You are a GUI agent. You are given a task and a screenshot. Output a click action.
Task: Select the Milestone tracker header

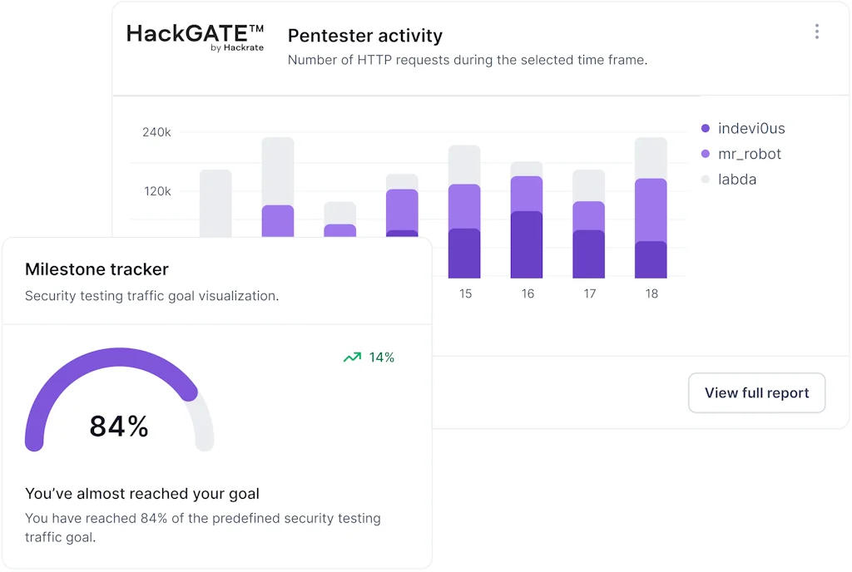(97, 269)
